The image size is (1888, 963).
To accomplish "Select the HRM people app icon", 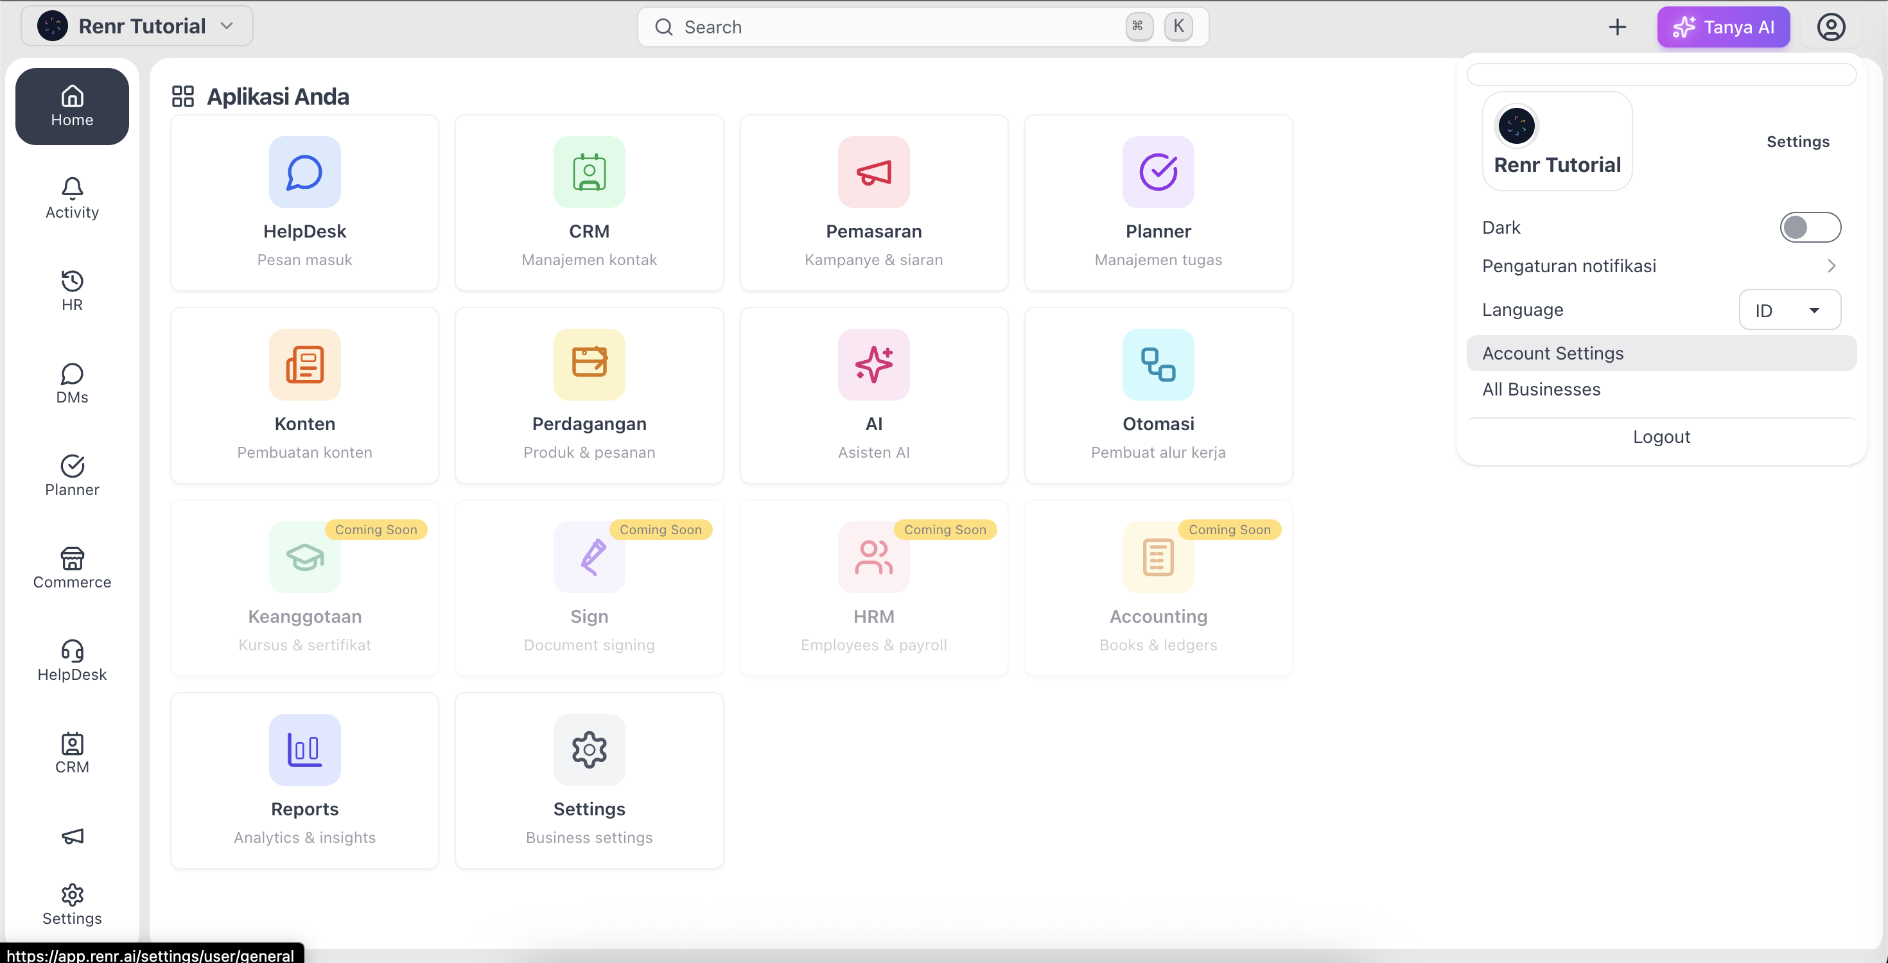I will [x=873, y=558].
